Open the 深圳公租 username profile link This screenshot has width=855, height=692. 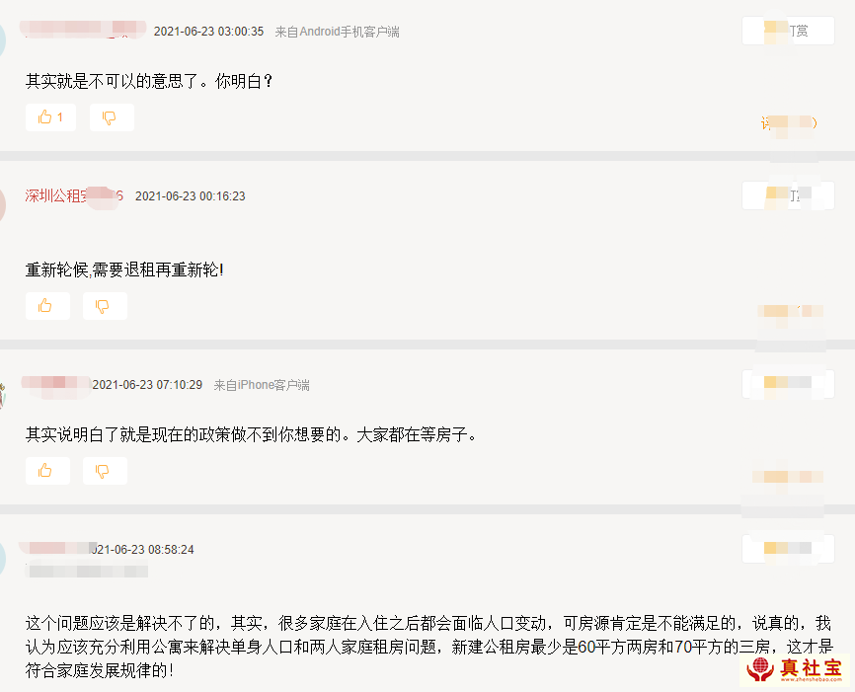(74, 195)
